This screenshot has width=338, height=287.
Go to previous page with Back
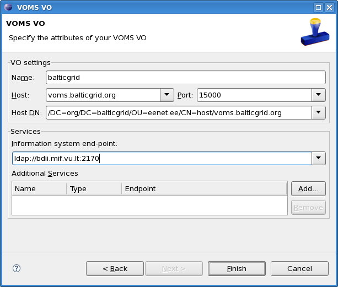[x=115, y=268]
